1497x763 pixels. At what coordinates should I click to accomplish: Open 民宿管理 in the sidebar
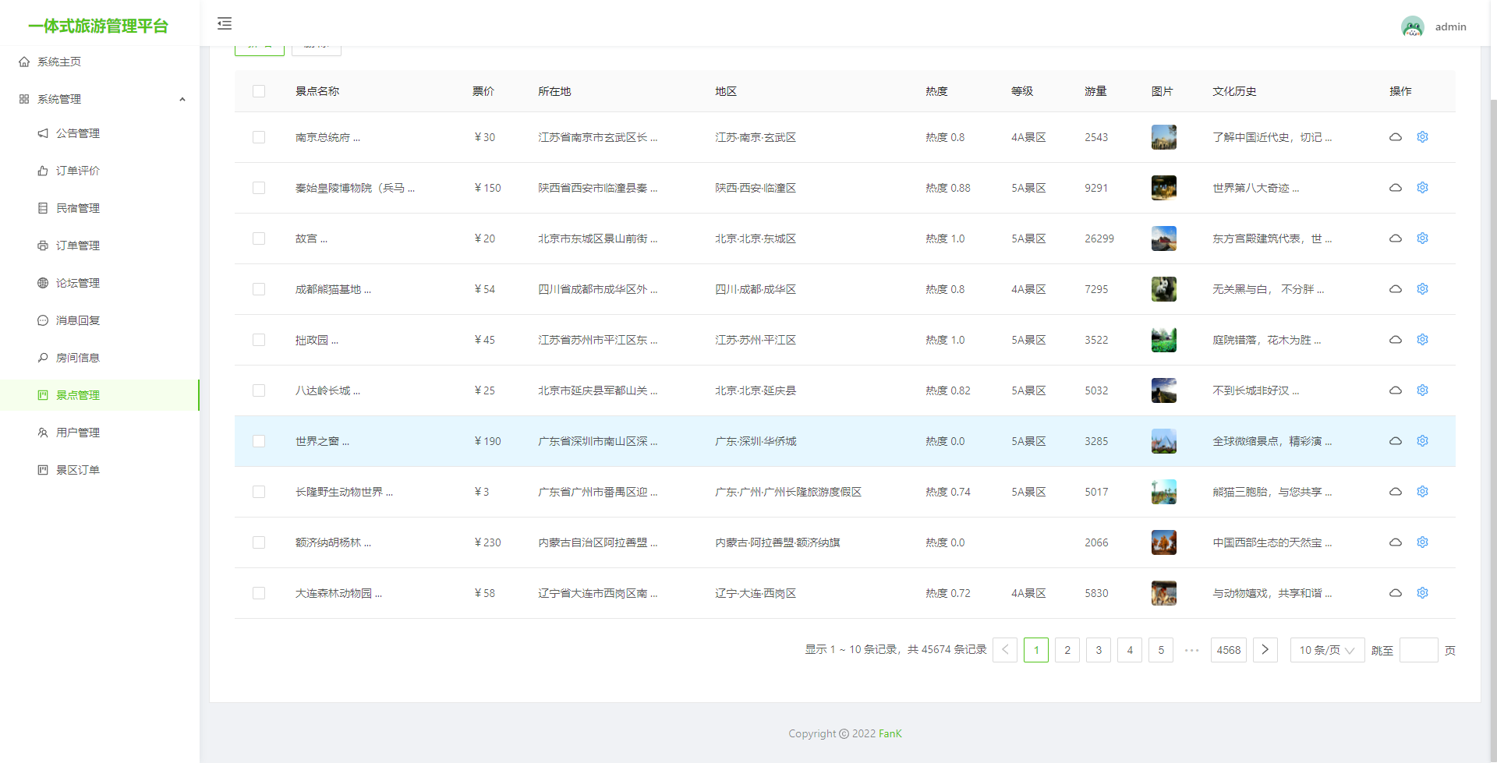click(x=100, y=208)
